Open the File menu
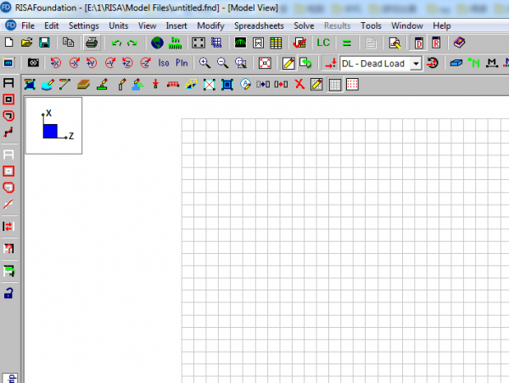Viewport: 509px width, 383px height. tap(28, 25)
